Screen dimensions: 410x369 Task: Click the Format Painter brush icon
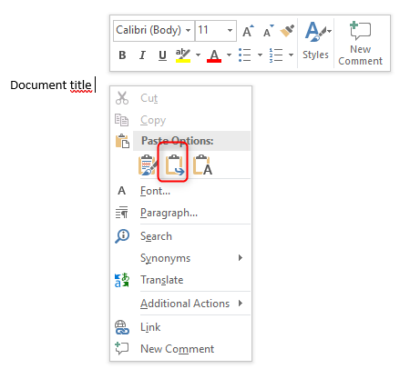tap(287, 31)
